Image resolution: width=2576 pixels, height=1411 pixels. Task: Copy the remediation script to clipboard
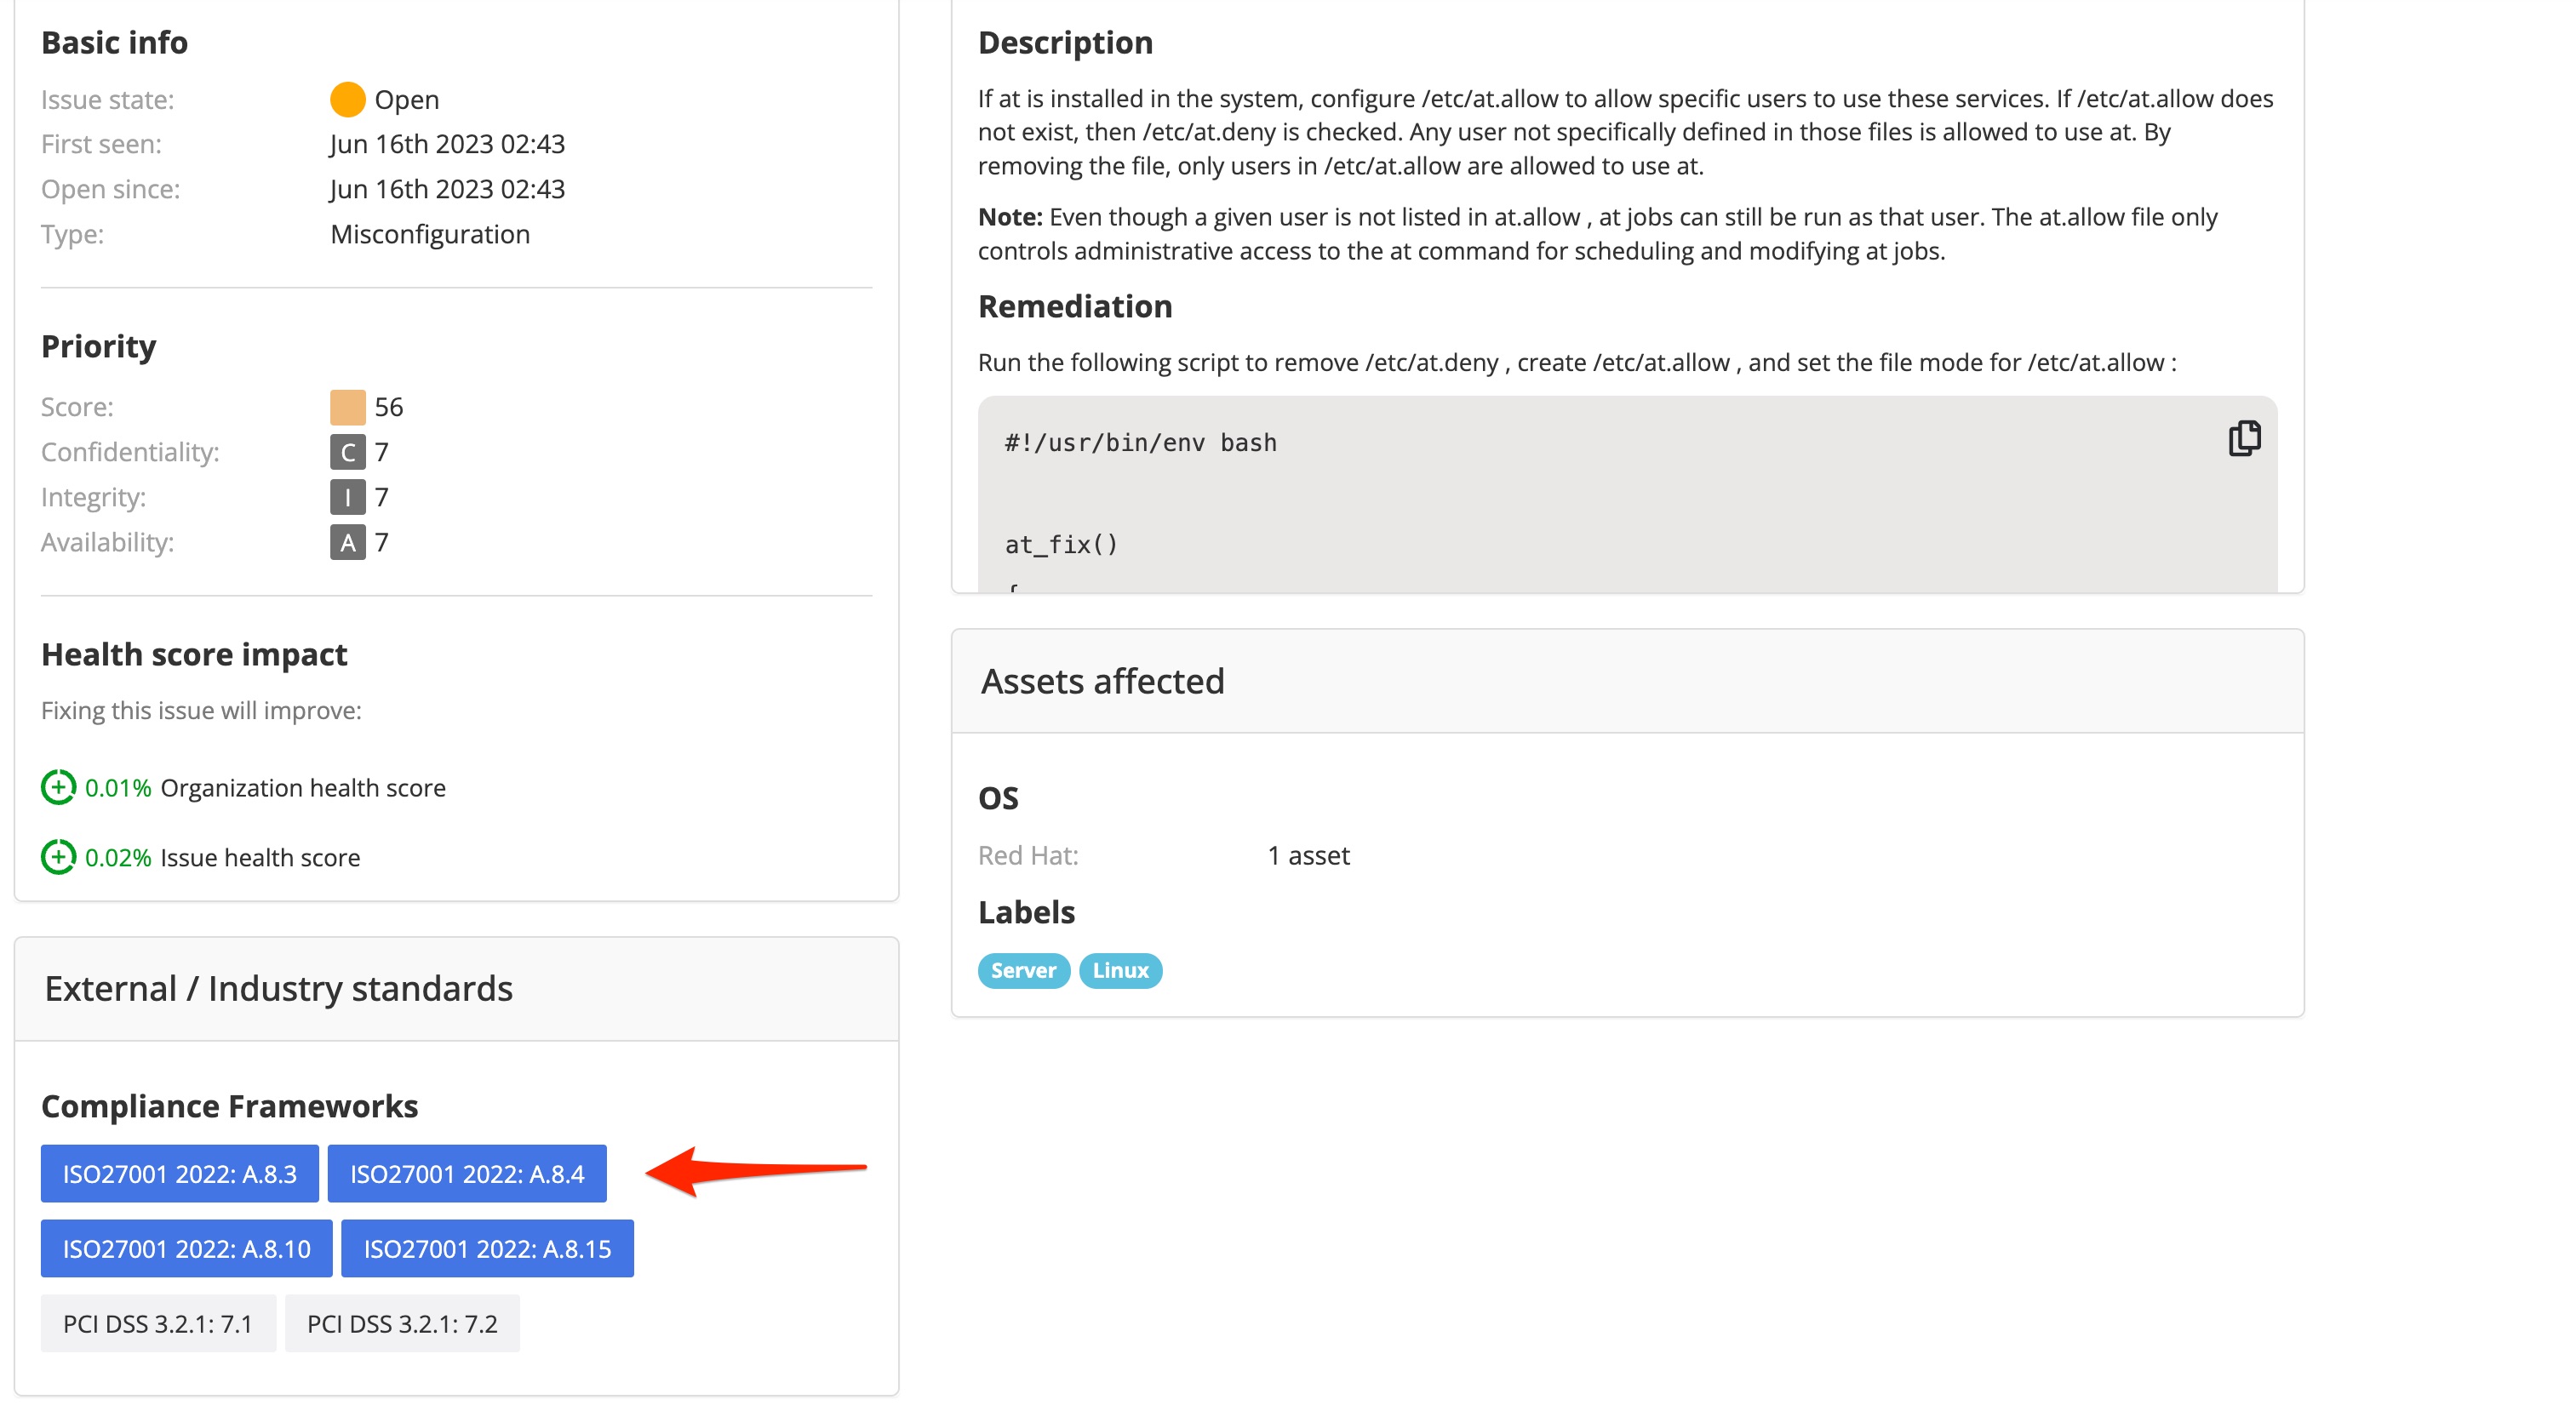[x=2244, y=438]
